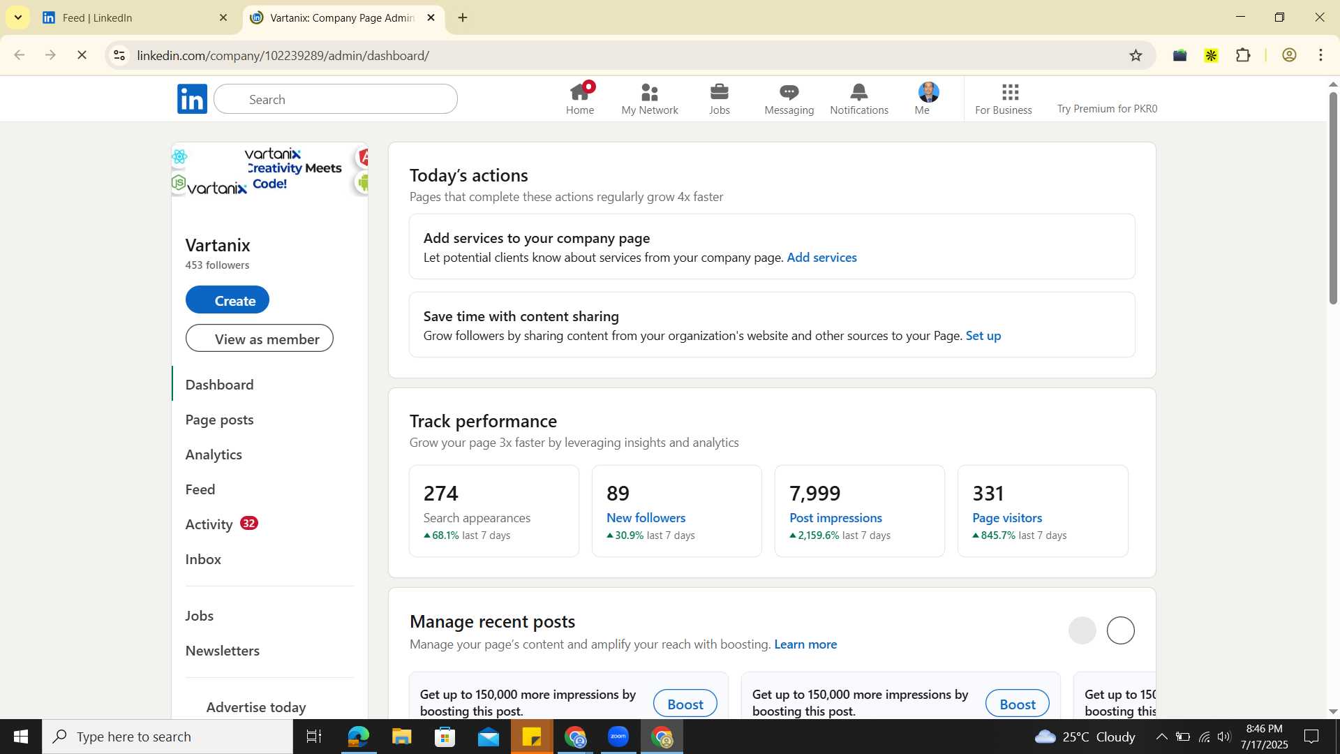Click Windows taskbar search box
The height and width of the screenshot is (754, 1340).
coord(167,737)
